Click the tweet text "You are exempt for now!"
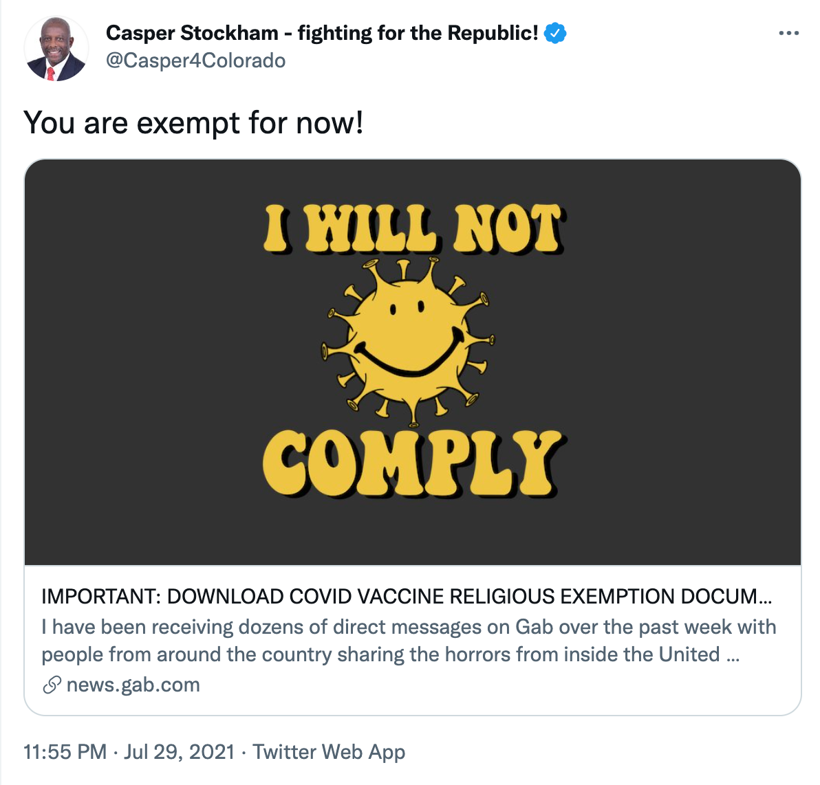 coord(193,124)
